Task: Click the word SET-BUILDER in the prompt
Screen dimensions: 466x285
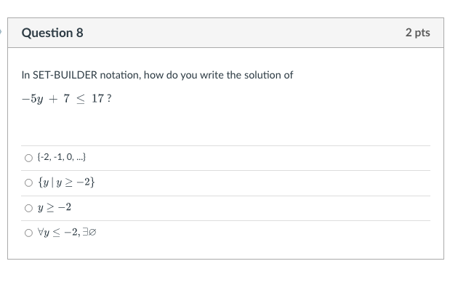Action: [x=65, y=75]
